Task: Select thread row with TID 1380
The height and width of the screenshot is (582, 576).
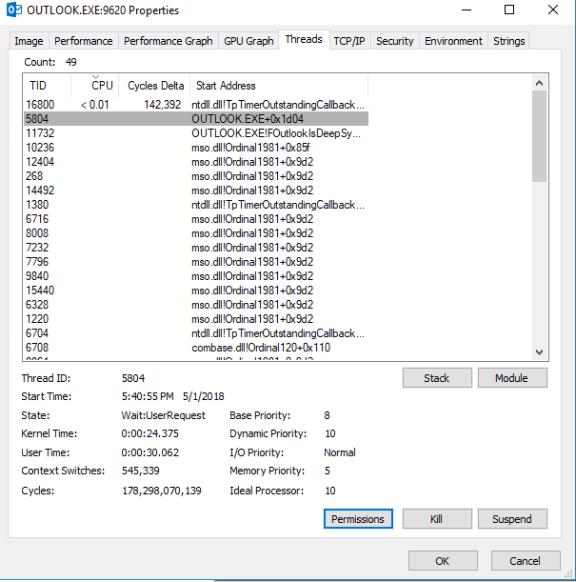Action: click(x=196, y=205)
